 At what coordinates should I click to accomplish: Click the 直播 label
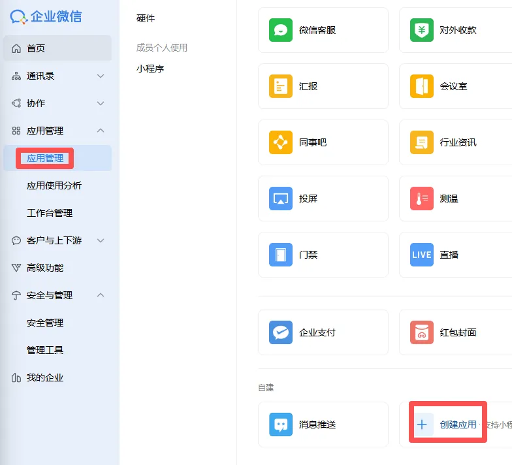coord(449,255)
